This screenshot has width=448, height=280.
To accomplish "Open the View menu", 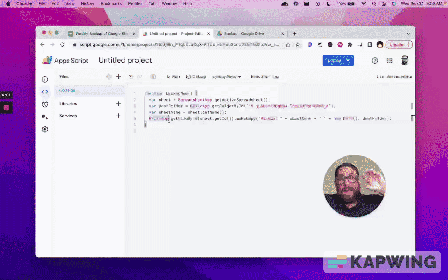I will point(70,3).
